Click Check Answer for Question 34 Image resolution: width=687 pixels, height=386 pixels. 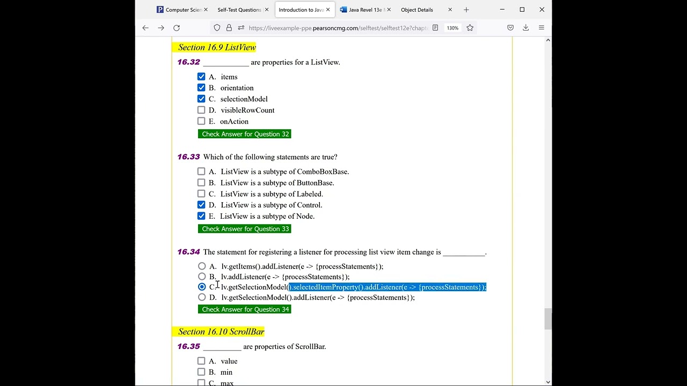pyautogui.click(x=245, y=309)
